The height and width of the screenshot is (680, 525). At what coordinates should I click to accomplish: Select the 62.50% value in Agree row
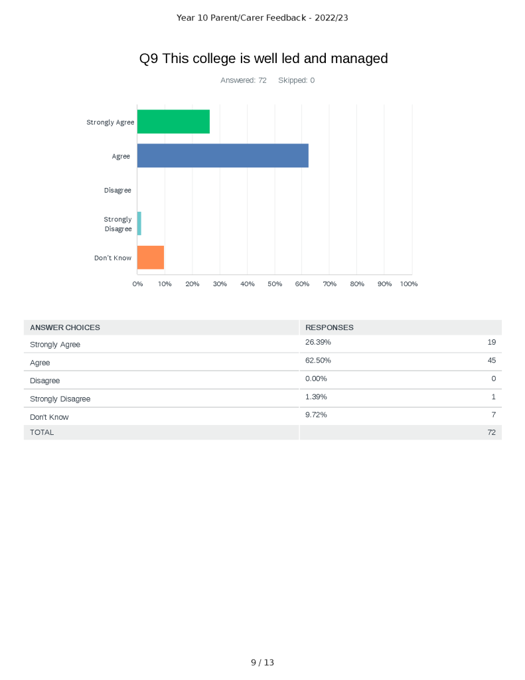tap(318, 361)
